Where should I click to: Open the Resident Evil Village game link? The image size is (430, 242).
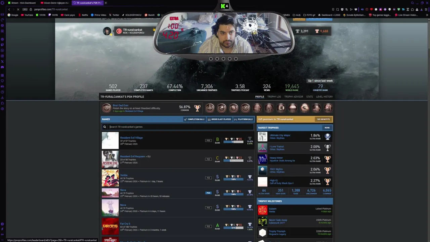pyautogui.click(x=131, y=138)
